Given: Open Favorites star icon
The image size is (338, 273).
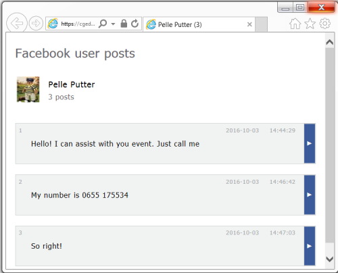Looking at the screenshot, I should coord(310,24).
